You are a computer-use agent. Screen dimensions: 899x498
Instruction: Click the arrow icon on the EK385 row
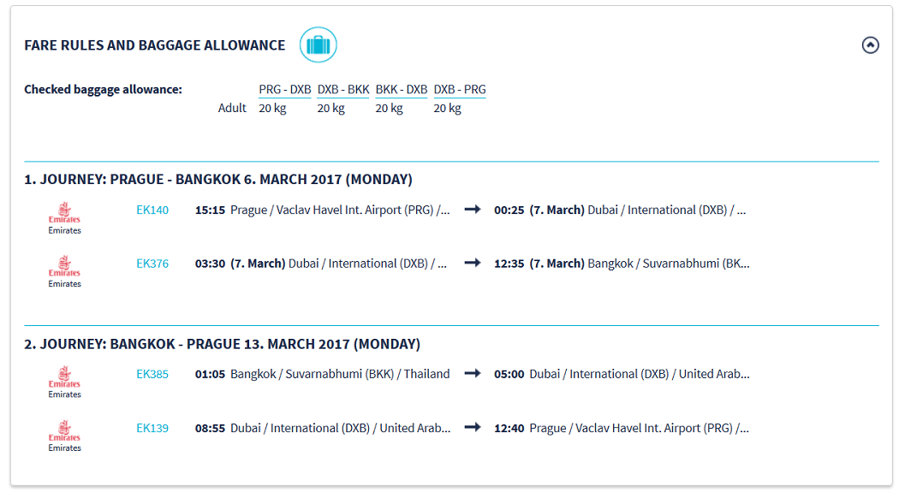click(472, 374)
